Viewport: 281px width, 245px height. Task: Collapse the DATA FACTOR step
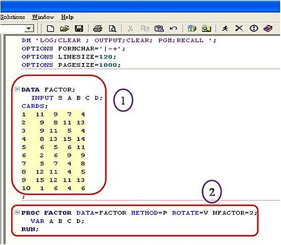(17, 89)
